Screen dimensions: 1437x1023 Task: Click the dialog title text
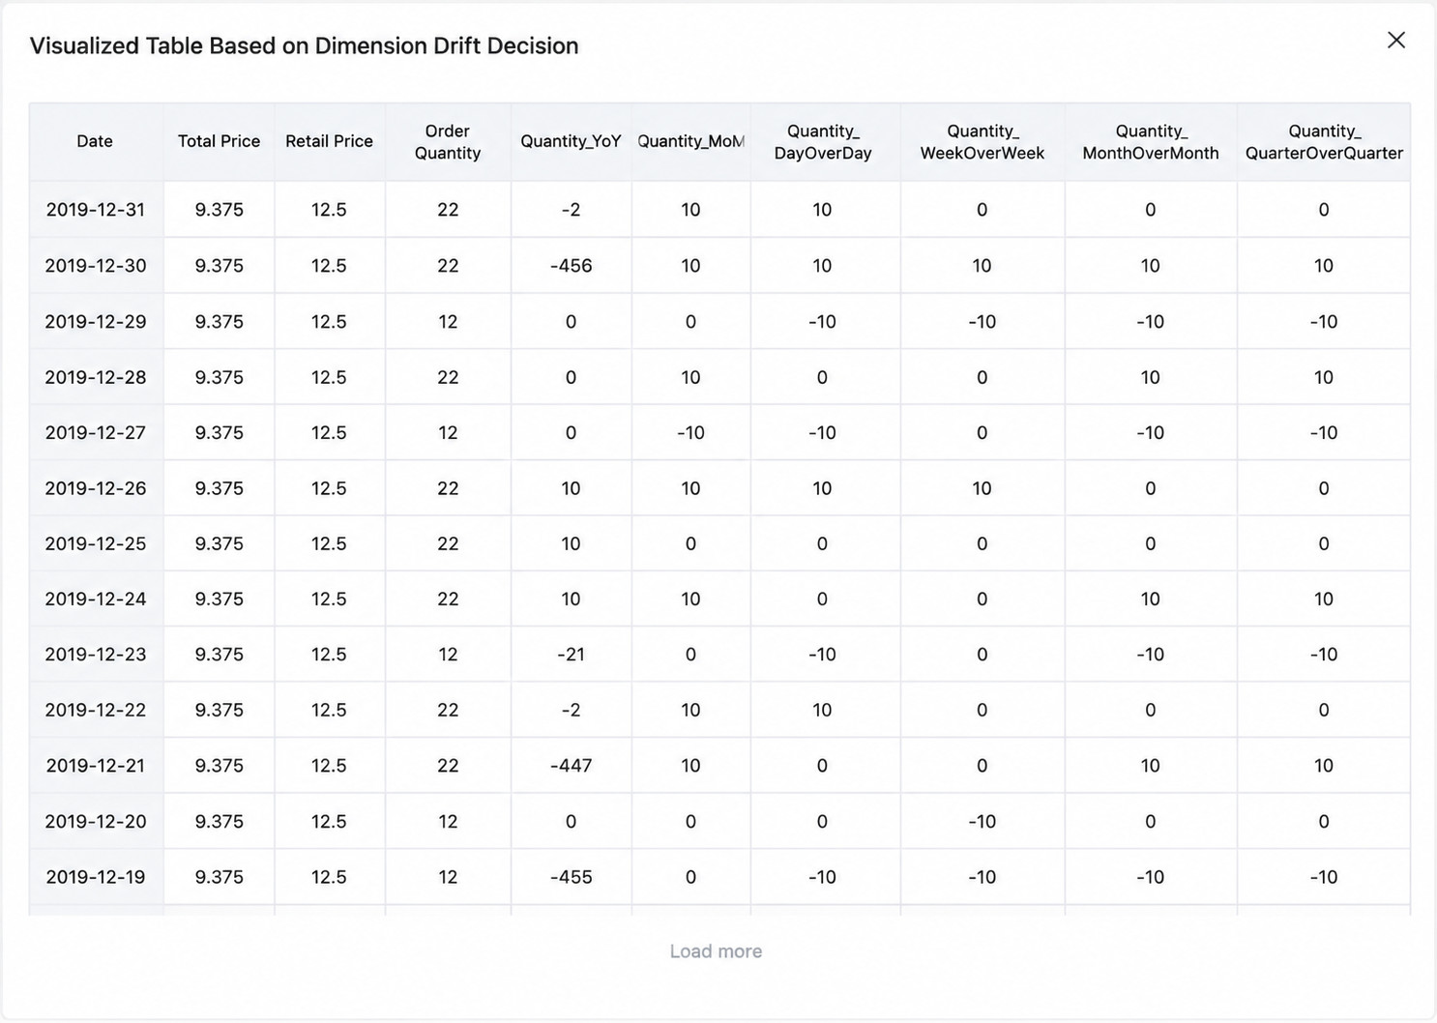(x=304, y=45)
